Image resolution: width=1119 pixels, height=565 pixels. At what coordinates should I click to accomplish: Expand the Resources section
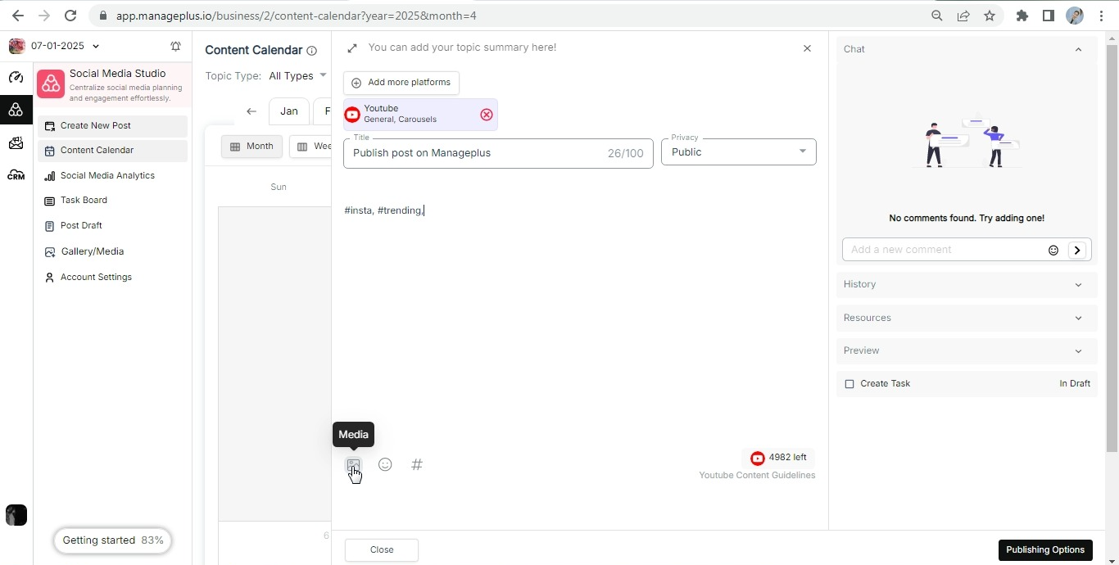click(x=967, y=319)
